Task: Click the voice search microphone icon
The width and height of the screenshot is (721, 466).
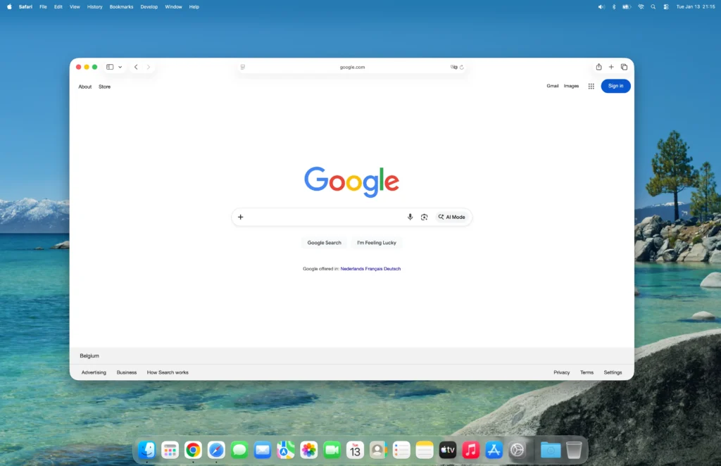Action: click(410, 217)
